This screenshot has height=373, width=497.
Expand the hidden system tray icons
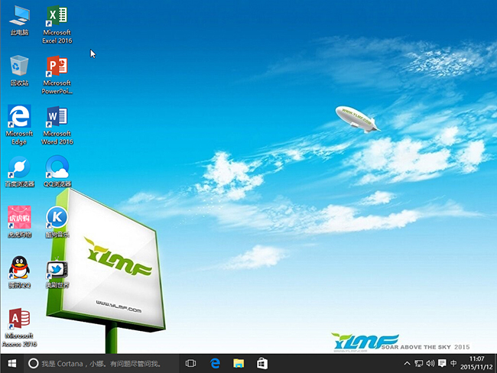(407, 363)
